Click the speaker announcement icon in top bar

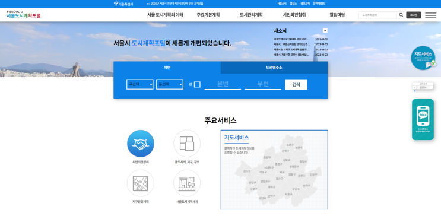coord(148,4)
